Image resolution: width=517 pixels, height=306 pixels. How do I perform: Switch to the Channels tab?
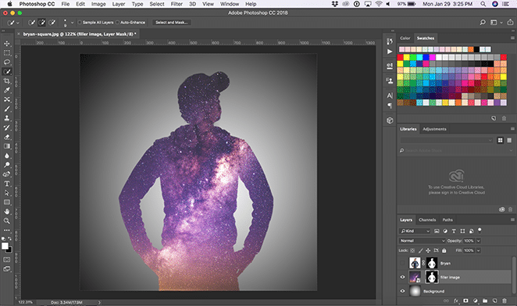point(427,220)
